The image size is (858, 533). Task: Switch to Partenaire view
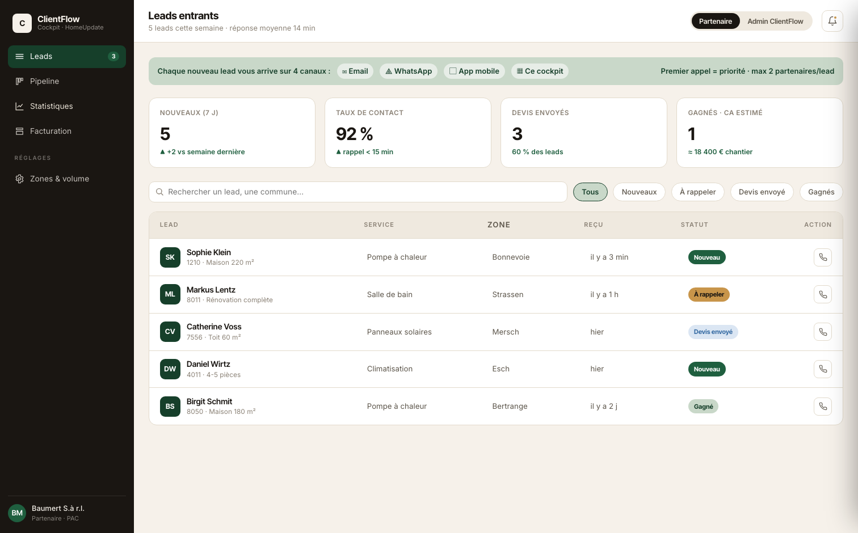point(715,21)
